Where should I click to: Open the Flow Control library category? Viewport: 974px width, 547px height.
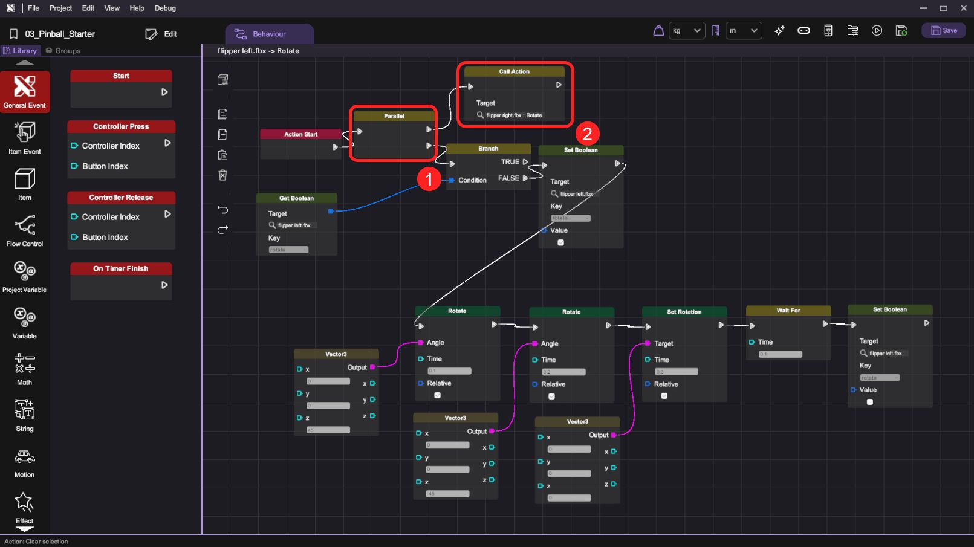(24, 230)
